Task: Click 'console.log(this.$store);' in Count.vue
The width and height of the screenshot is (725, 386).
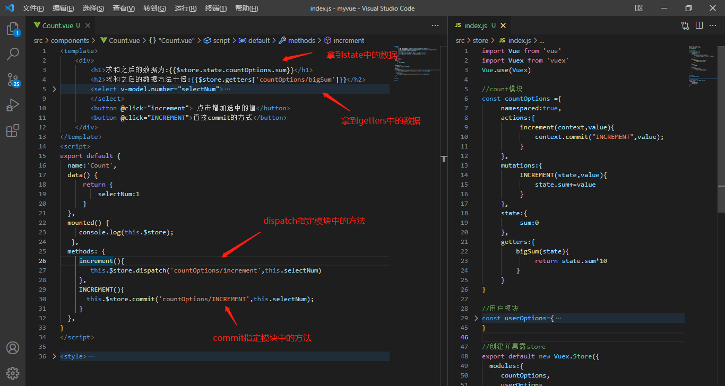Action: pos(126,232)
